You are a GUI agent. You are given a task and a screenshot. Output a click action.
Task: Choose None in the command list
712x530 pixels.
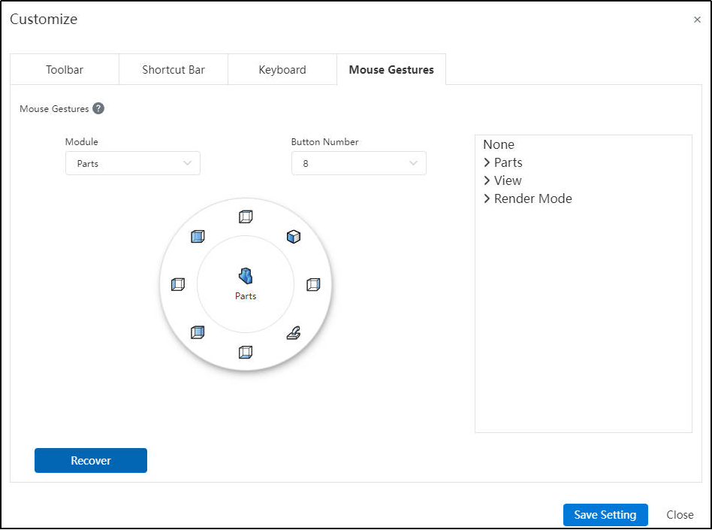point(499,144)
